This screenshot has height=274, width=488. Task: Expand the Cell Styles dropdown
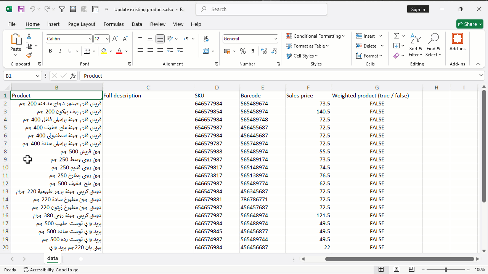pos(302,56)
